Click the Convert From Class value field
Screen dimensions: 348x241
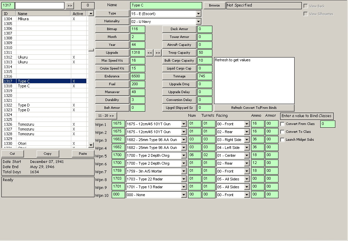pyautogui.click(x=327, y=124)
